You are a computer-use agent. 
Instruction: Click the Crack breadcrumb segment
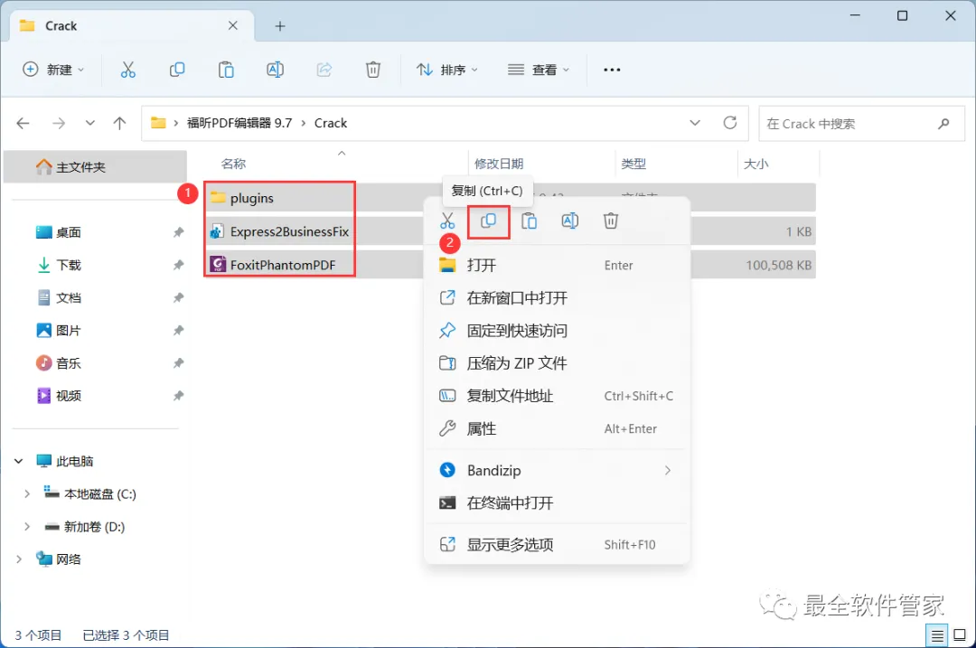(331, 123)
